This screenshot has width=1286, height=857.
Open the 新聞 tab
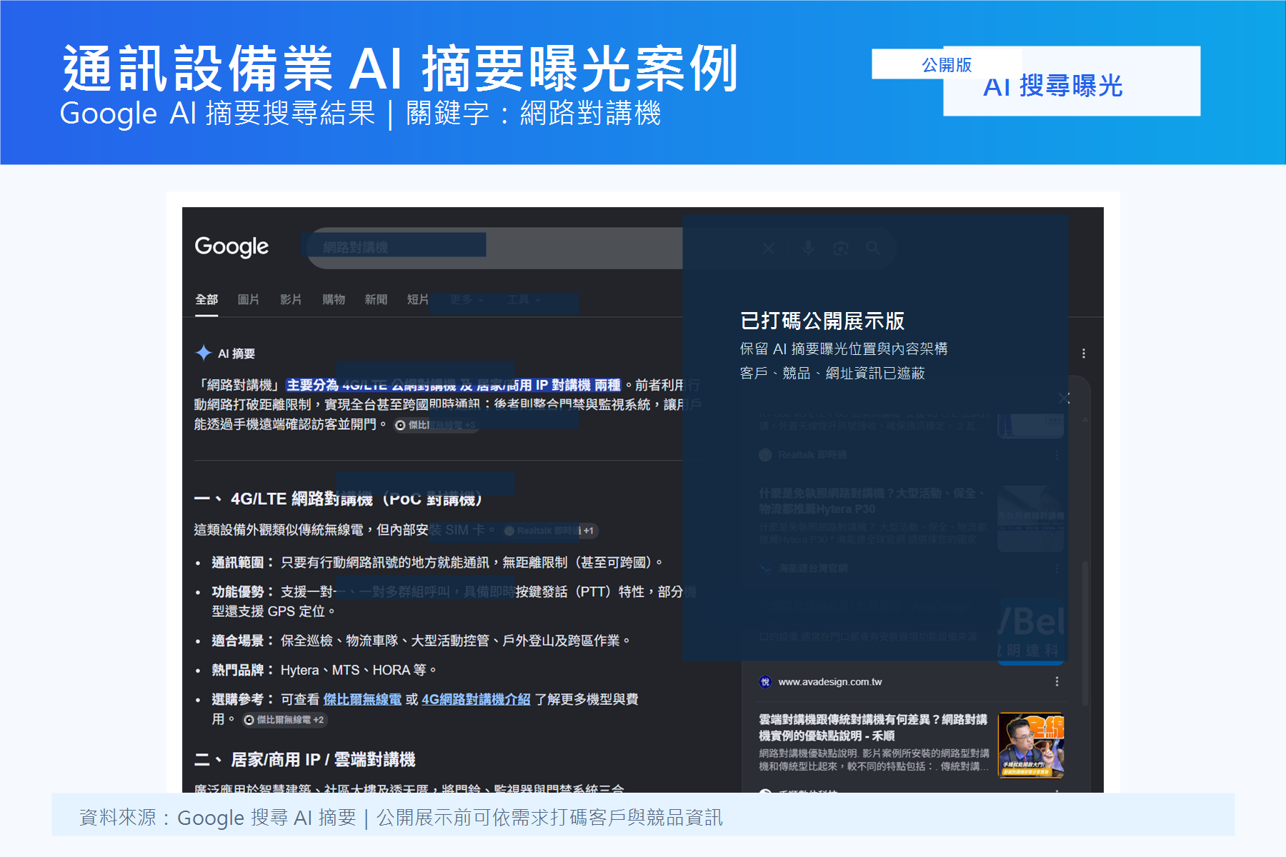pos(376,299)
